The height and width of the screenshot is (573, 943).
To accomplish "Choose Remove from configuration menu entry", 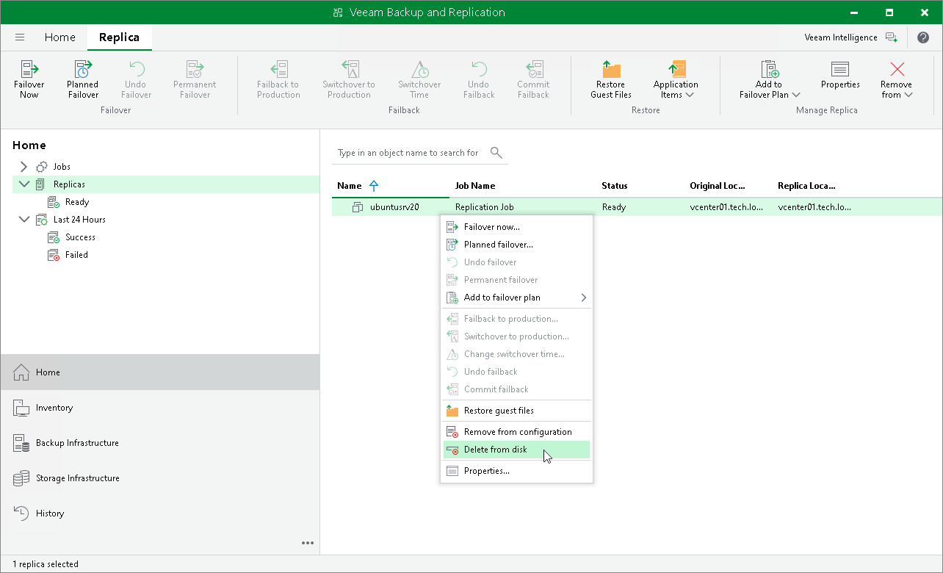I will [x=516, y=432].
